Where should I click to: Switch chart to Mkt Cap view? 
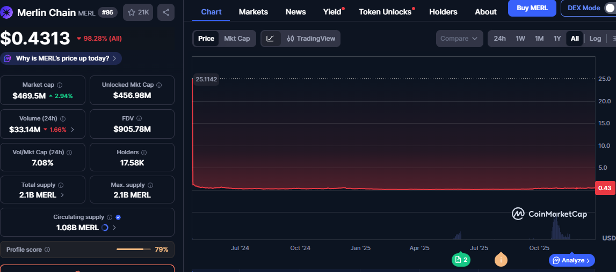(237, 39)
